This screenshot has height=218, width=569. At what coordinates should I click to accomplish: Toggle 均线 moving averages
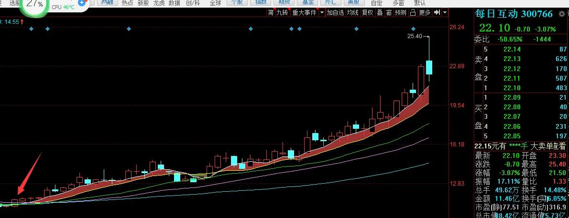[x=352, y=13]
